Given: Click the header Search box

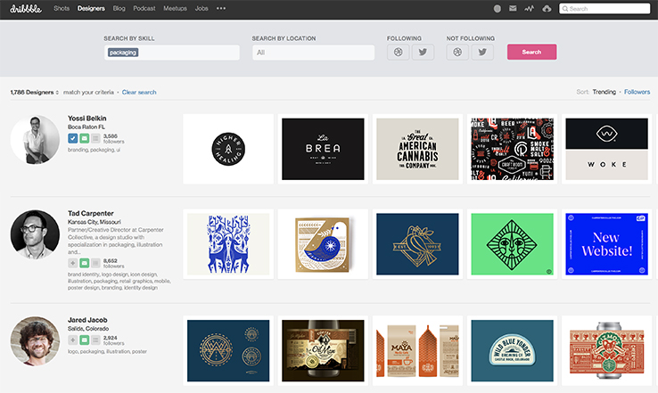Looking at the screenshot, I should (x=605, y=9).
